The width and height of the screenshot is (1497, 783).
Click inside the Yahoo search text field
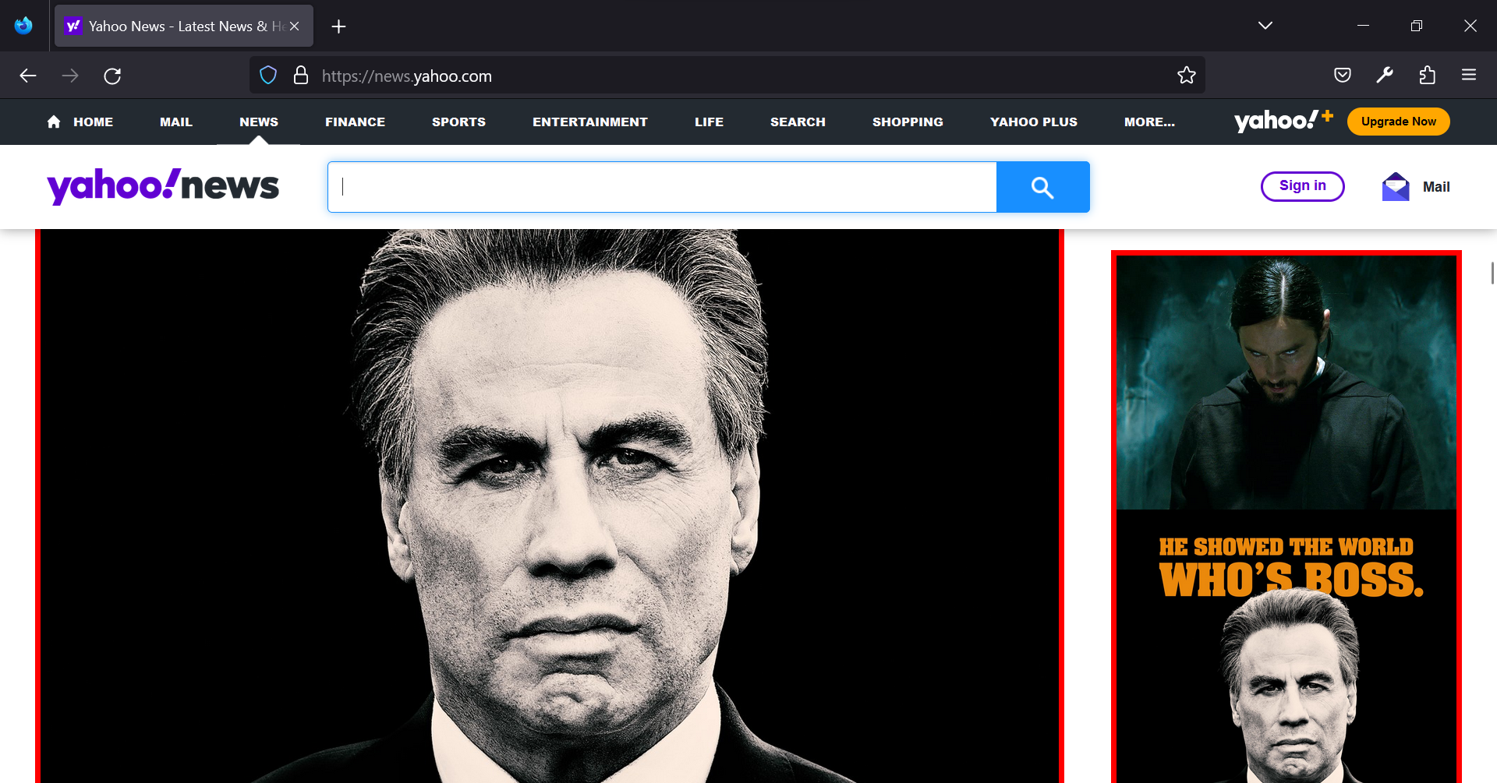point(663,187)
